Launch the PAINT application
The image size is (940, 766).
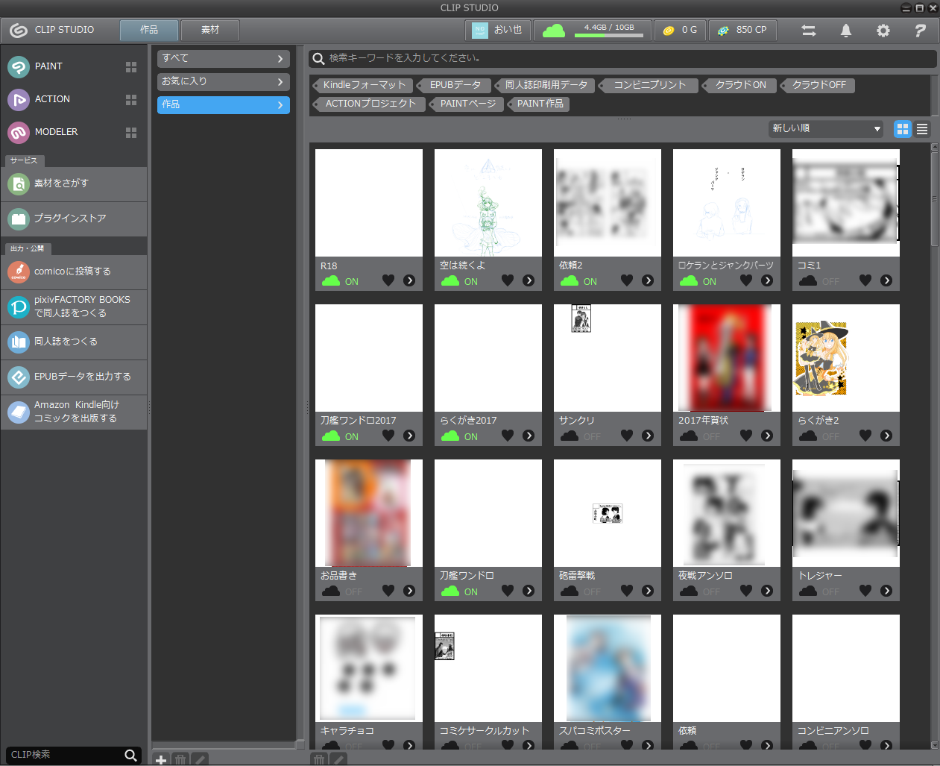(48, 66)
